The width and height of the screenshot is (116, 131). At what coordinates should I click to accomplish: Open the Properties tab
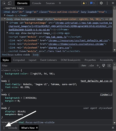pyautogui.click(x=90, y=60)
